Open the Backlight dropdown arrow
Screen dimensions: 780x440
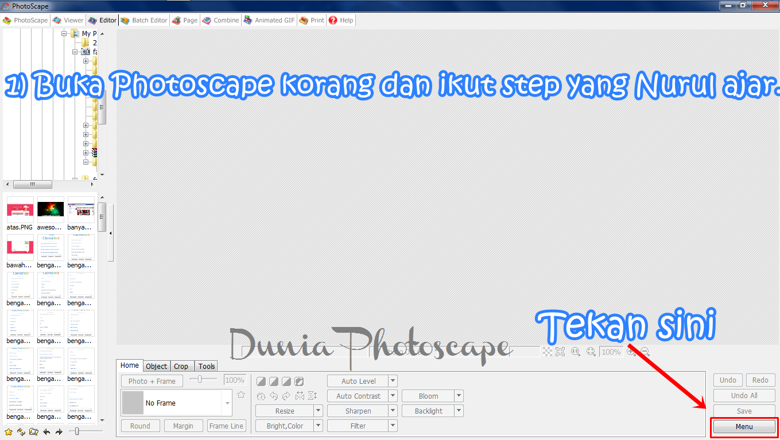click(x=459, y=411)
